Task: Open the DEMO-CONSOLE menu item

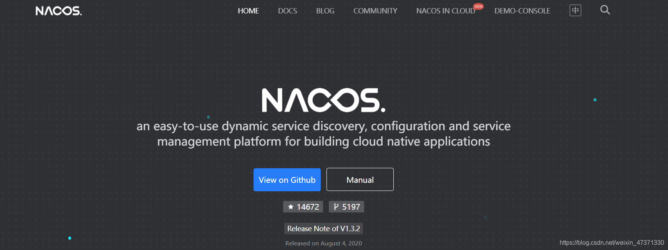Action: [522, 11]
